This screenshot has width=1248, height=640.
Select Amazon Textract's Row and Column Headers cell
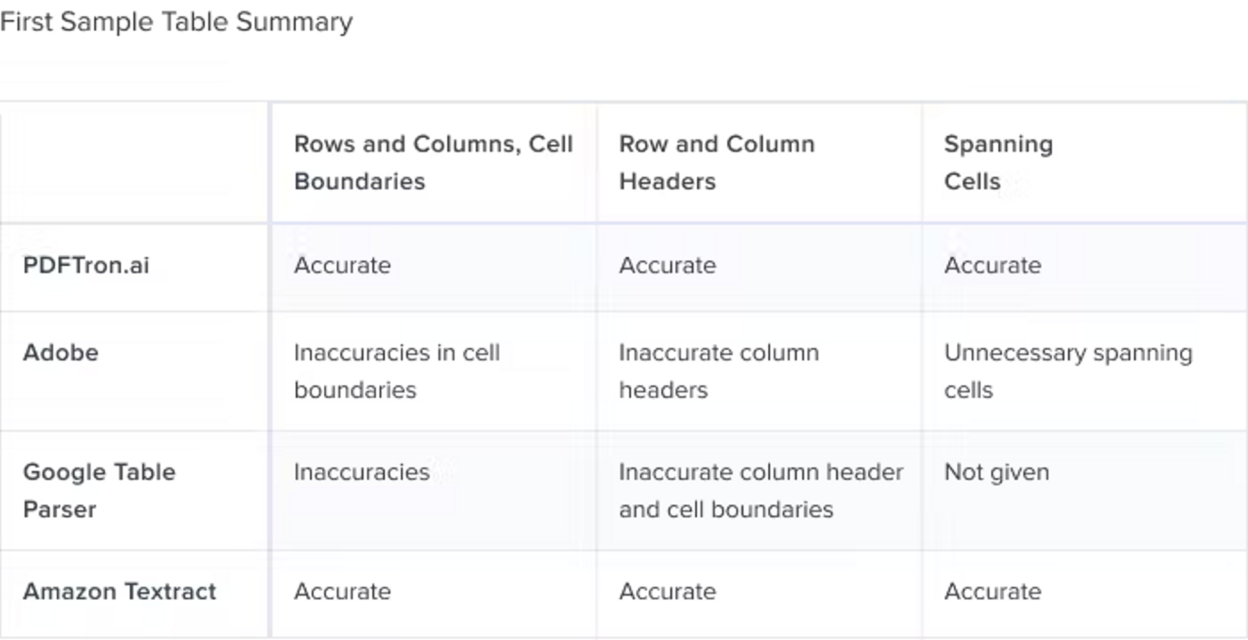click(x=668, y=592)
